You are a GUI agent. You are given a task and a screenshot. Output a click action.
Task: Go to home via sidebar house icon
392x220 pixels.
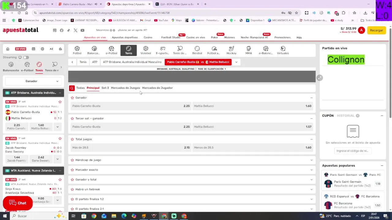(8, 49)
